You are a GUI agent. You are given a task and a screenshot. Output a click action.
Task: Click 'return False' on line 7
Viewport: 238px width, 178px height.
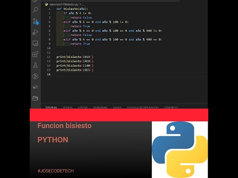point(81,35)
